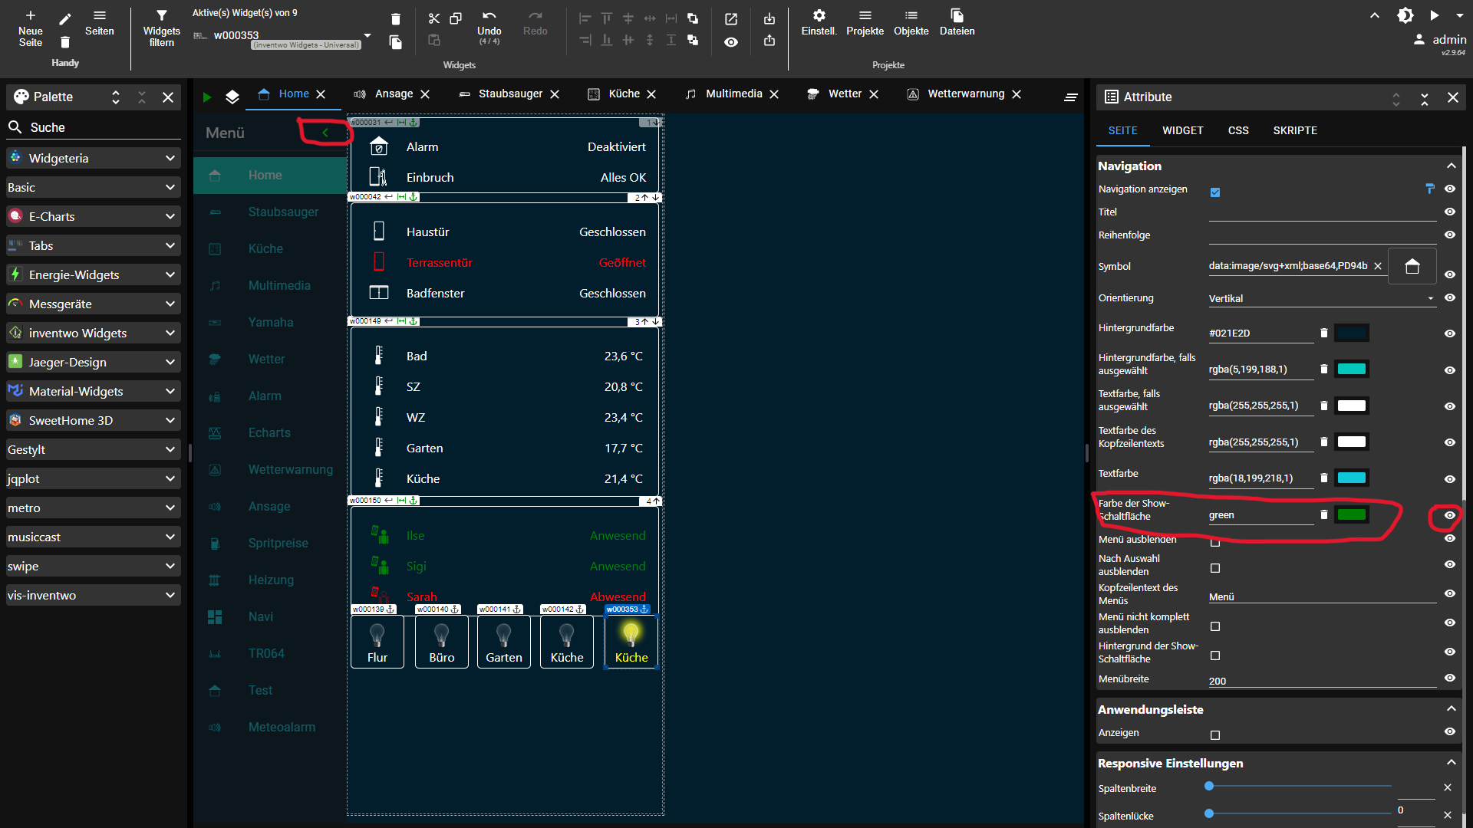Collapse menu with green chevron arrow
Screen dimensions: 1473x828
325,133
